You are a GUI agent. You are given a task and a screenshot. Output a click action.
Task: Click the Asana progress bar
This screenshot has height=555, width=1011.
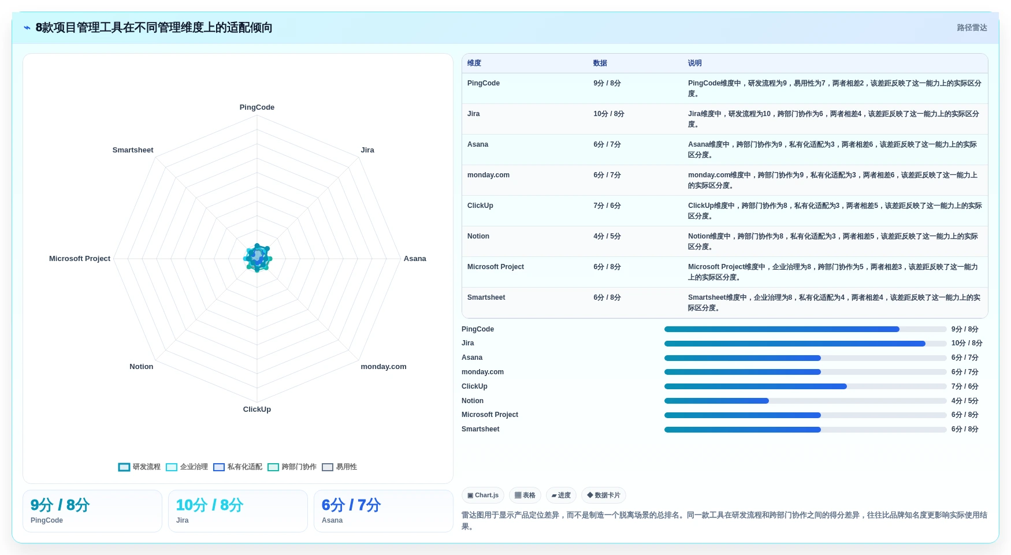[805, 358]
